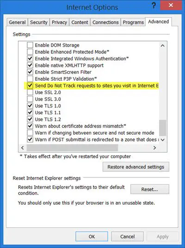
Task: Enable DOM Storage checkbox
Action: [30, 45]
